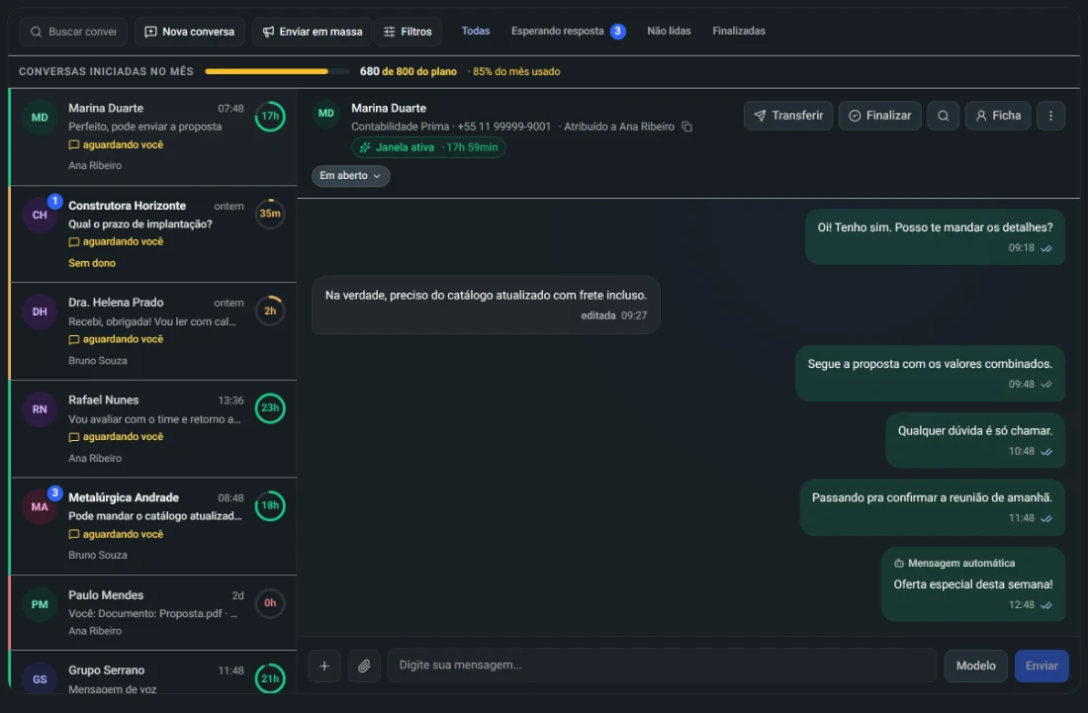Open the Paulo Mendes conversation
Viewport: 1088px width, 713px height.
(152, 612)
